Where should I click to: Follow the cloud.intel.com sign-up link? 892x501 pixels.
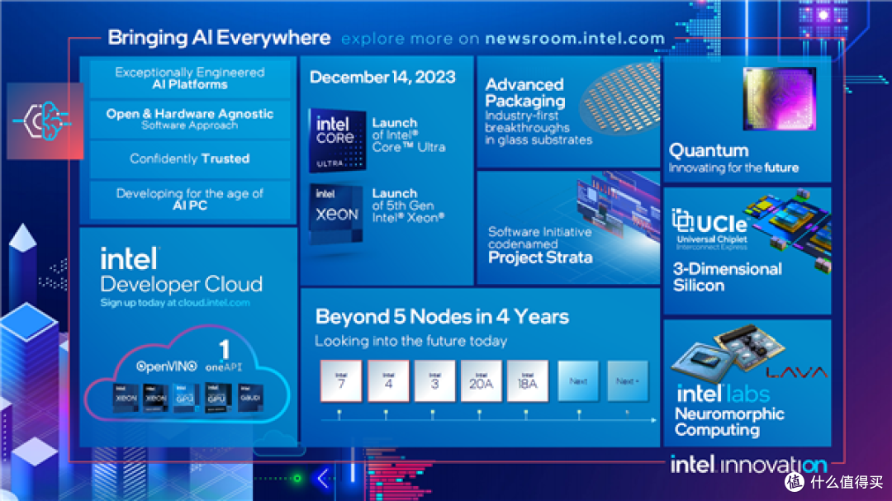[x=175, y=303]
